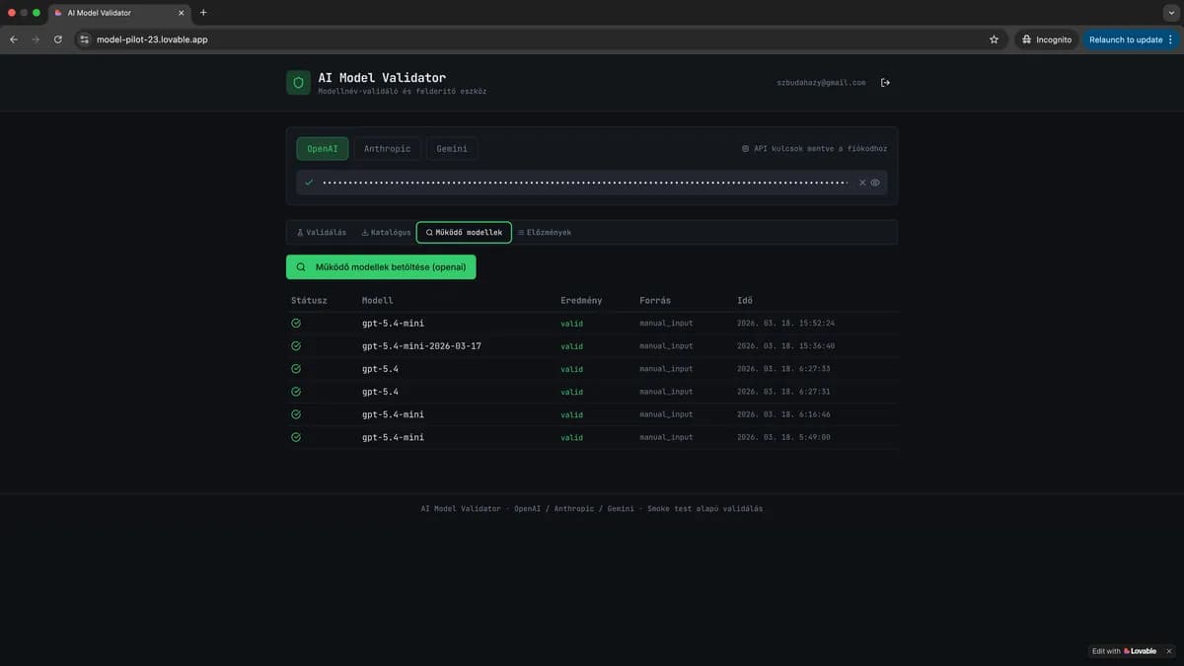Image resolution: width=1184 pixels, height=666 pixels.
Task: Click the Idő column header
Action: [745, 300]
